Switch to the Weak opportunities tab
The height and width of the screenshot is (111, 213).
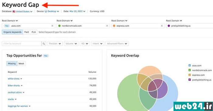pos(21,63)
